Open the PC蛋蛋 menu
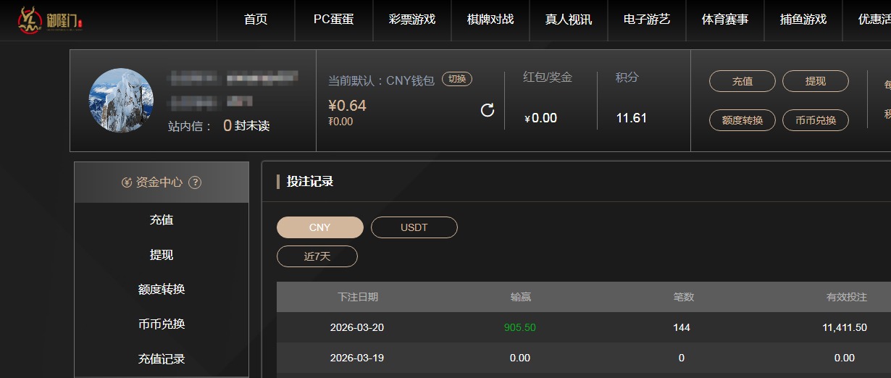Screen dimensions: 891x378 (x=334, y=20)
